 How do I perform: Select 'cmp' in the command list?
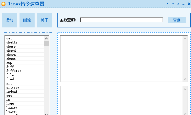[24, 63]
